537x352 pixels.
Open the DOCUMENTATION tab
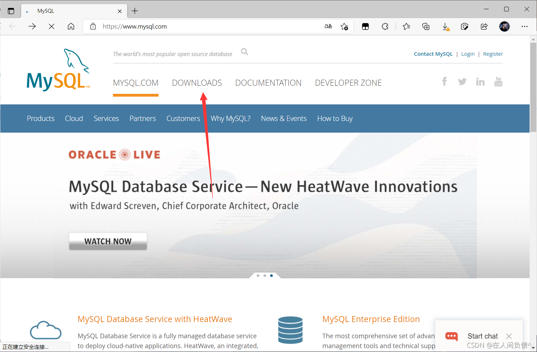point(268,83)
